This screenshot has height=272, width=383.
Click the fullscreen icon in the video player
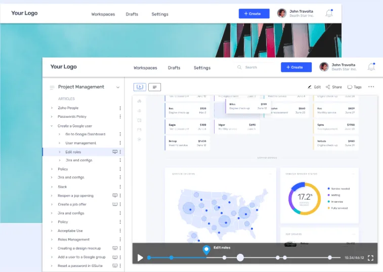click(x=370, y=258)
